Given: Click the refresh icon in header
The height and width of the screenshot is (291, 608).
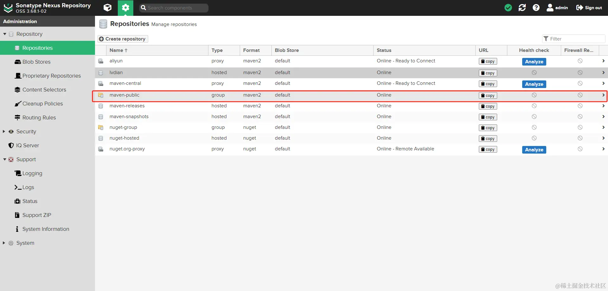Looking at the screenshot, I should point(522,8).
